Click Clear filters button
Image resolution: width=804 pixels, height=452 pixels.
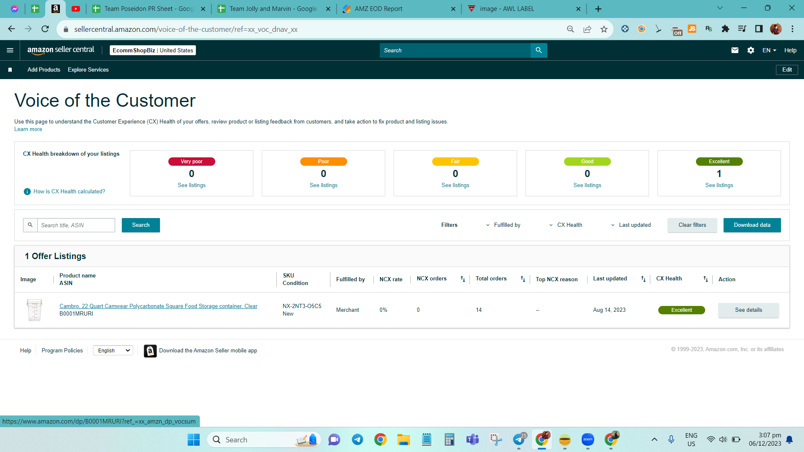(692, 225)
